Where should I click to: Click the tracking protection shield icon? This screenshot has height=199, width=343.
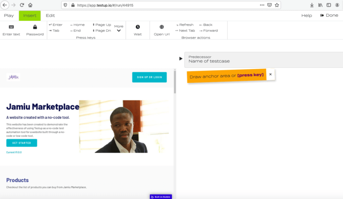point(65,5)
